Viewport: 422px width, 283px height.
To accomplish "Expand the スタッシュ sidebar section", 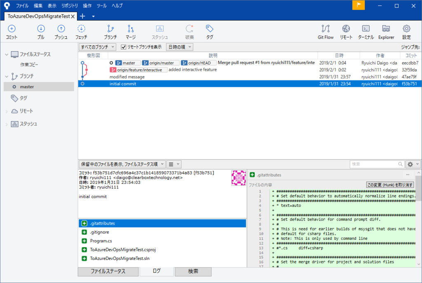I will click(7, 124).
